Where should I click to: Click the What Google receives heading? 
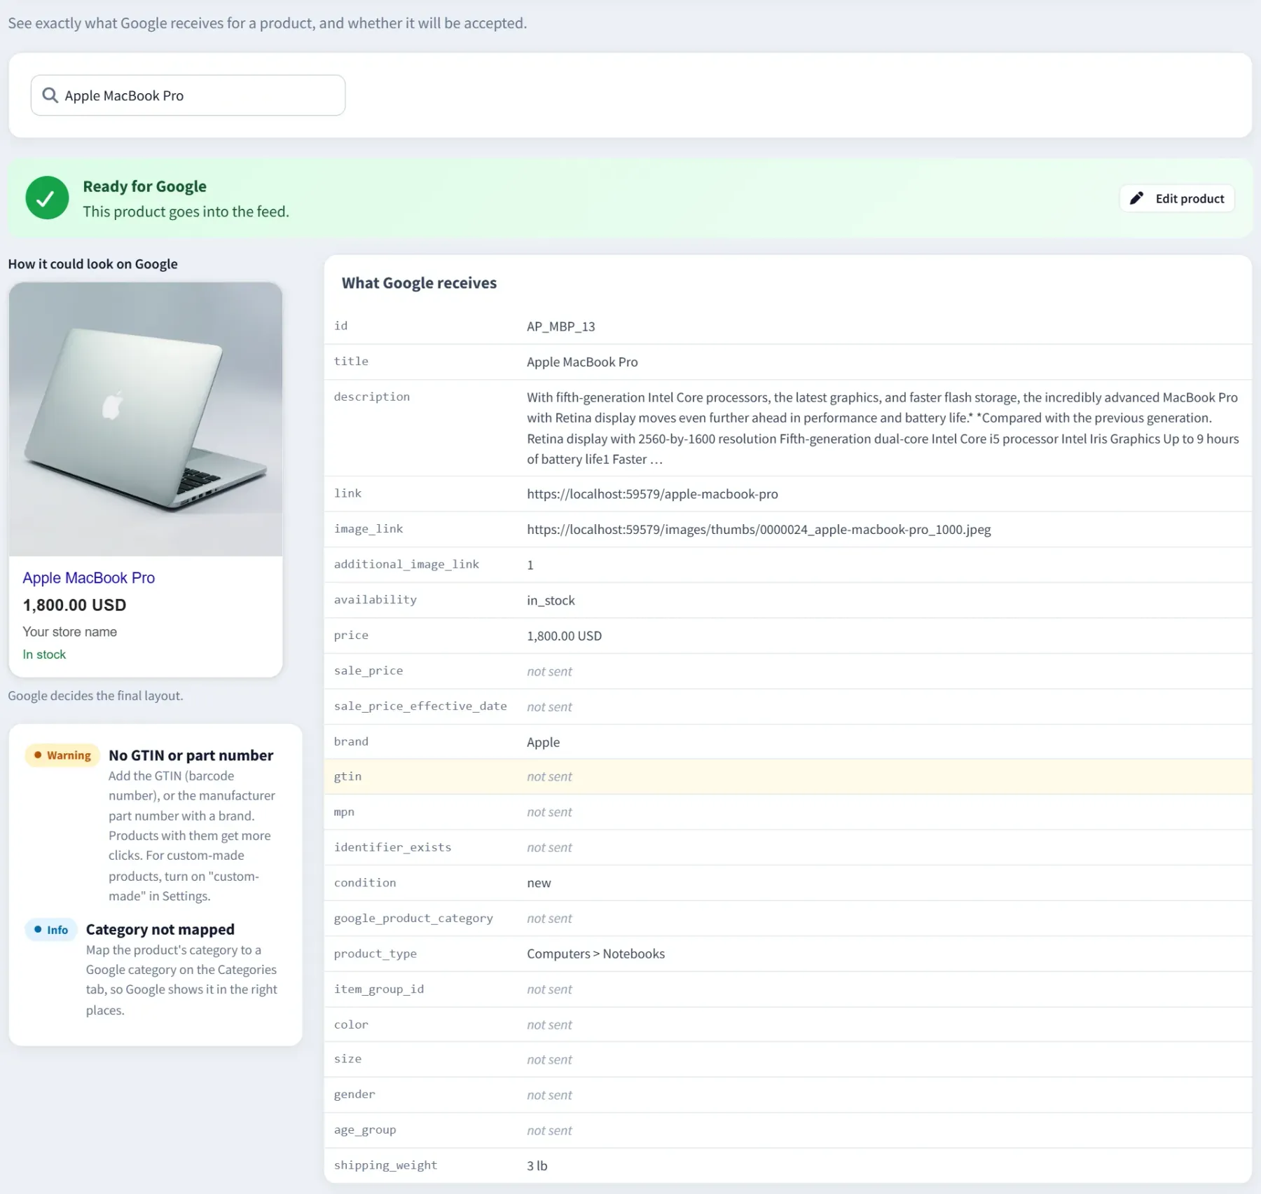[419, 283]
